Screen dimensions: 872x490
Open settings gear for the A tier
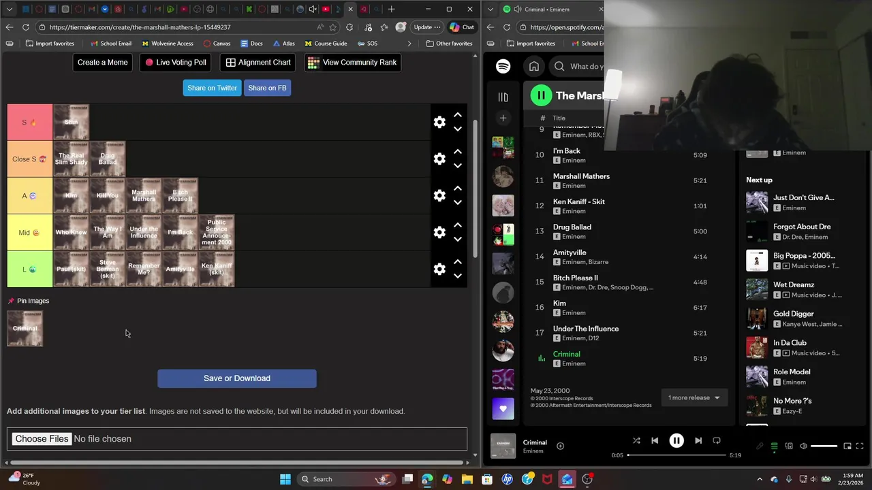(x=439, y=196)
